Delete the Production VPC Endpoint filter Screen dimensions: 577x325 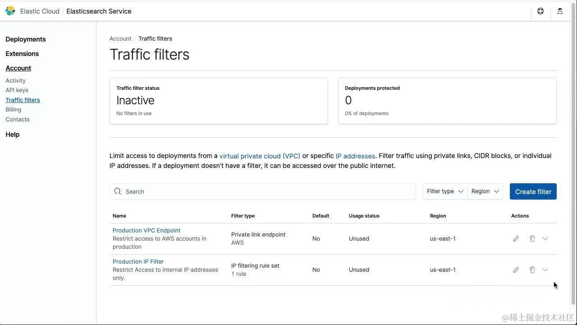pos(532,239)
